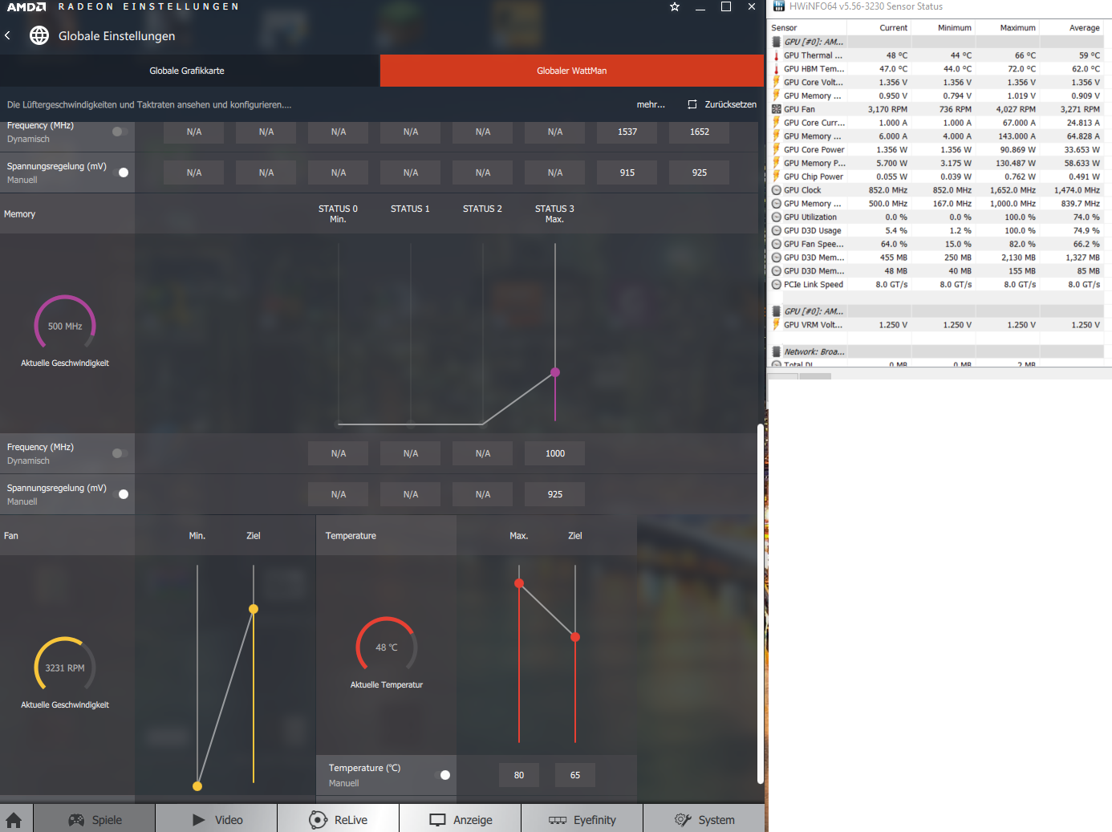The height and width of the screenshot is (832, 1112).
Task: Click Memory STATUS 3 Max. label
Action: pos(554,213)
